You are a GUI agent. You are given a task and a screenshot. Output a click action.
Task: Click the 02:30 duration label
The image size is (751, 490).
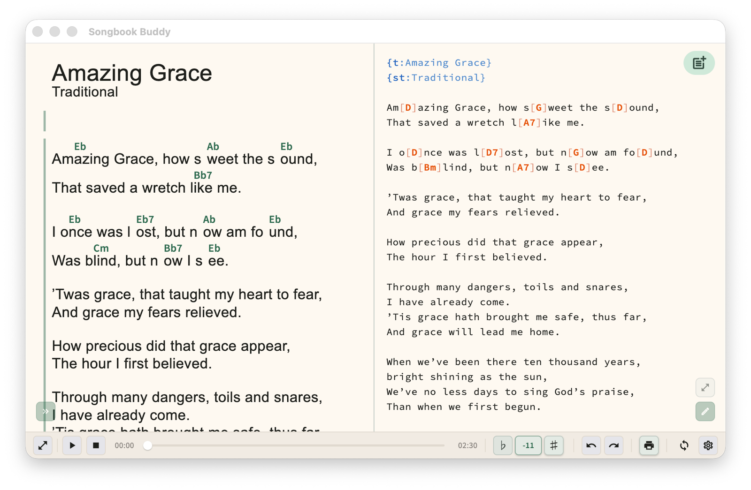click(x=467, y=446)
